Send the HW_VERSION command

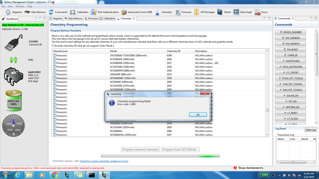tap(290, 38)
